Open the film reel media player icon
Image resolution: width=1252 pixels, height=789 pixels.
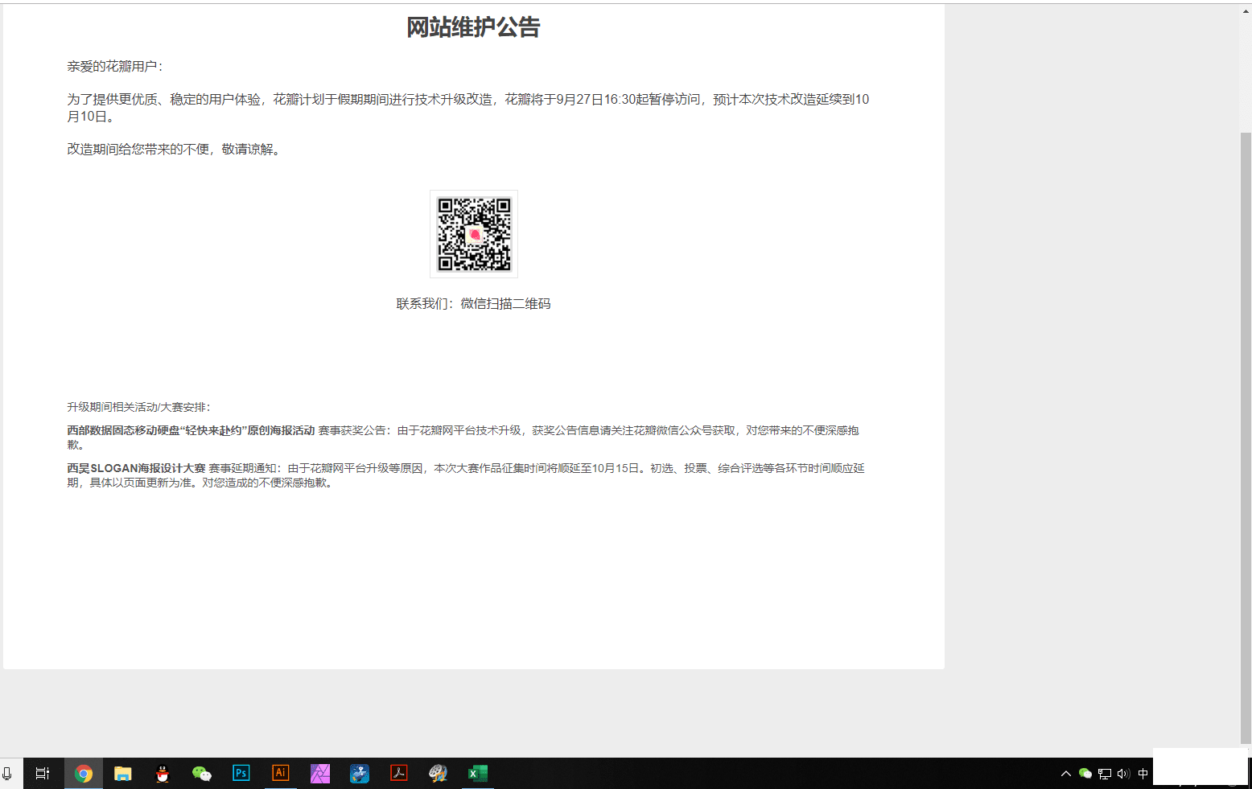439,774
